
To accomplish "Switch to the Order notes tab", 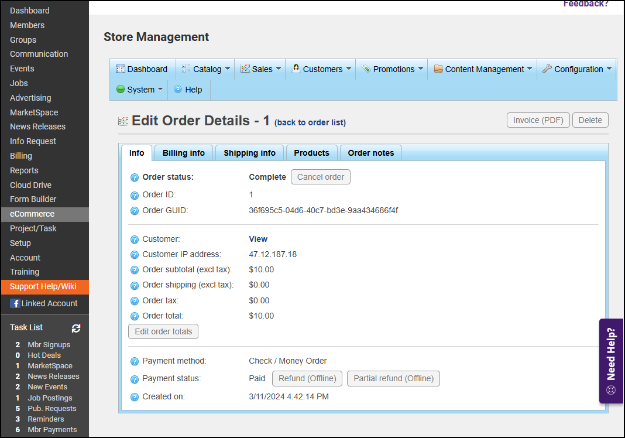I will [x=371, y=153].
